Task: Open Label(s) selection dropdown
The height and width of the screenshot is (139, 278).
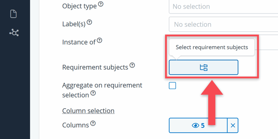Action: coord(223,24)
